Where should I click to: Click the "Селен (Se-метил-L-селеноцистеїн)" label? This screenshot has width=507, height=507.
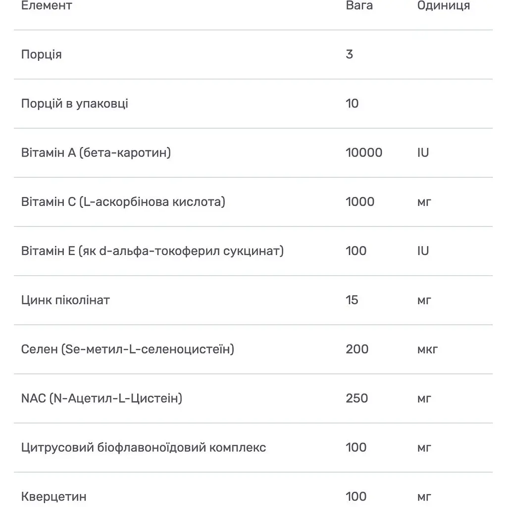coord(128,349)
